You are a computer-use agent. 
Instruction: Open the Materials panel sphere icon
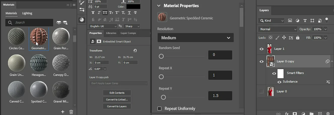(82, 20)
